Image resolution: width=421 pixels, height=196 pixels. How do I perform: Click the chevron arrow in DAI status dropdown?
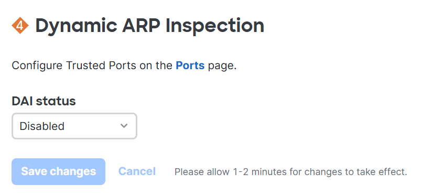point(124,126)
